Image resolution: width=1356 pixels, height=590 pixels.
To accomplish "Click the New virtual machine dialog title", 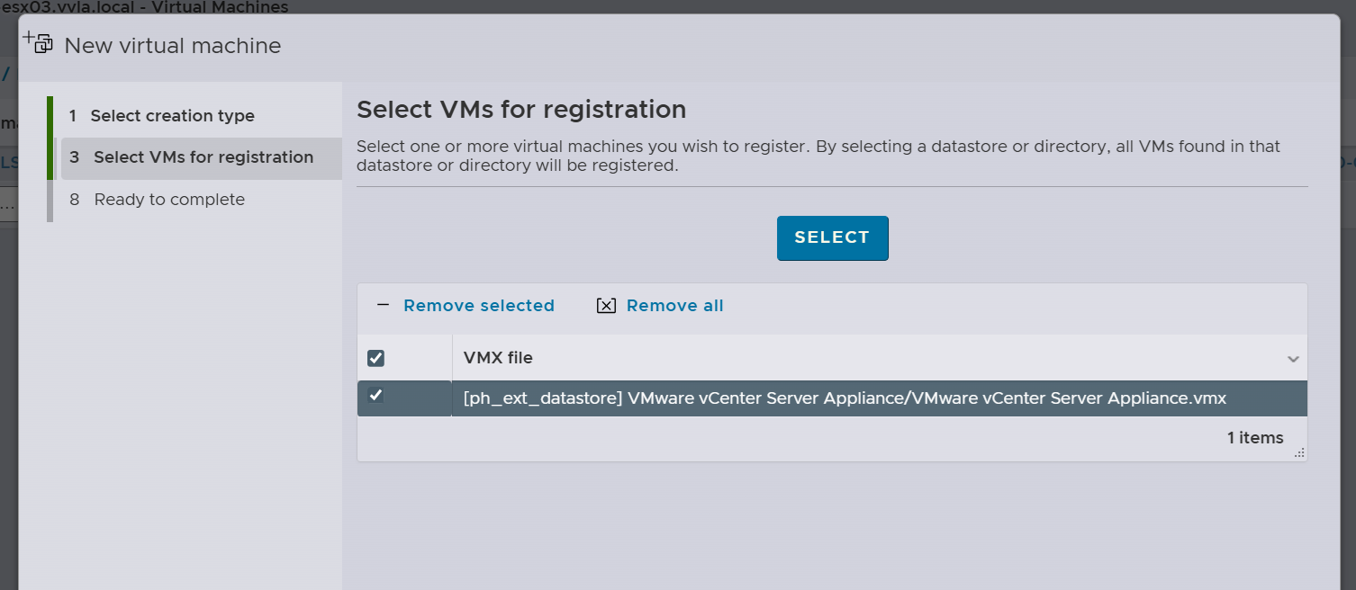I will coord(172,45).
